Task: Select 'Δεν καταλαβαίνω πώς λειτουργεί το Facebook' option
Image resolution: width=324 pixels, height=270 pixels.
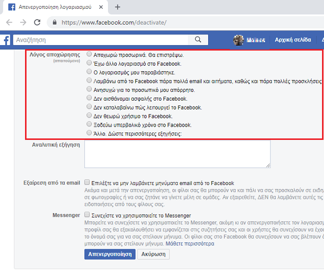Action: pyautogui.click(x=89, y=107)
